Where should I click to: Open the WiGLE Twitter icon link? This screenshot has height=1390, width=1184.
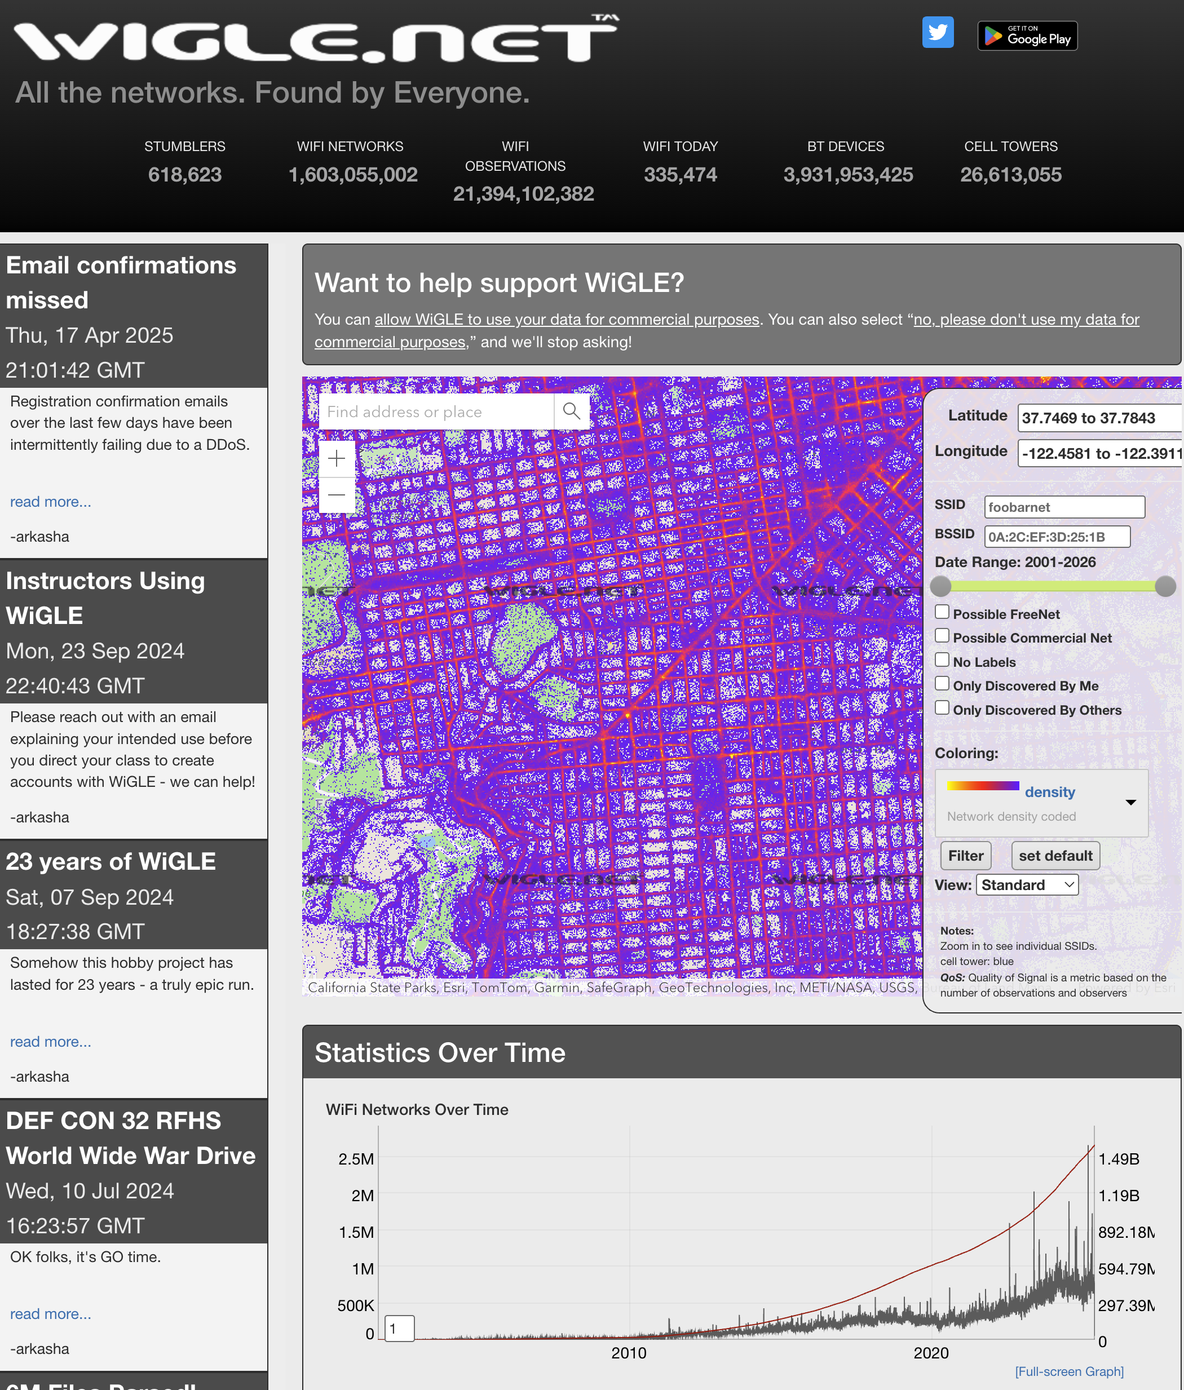938,32
